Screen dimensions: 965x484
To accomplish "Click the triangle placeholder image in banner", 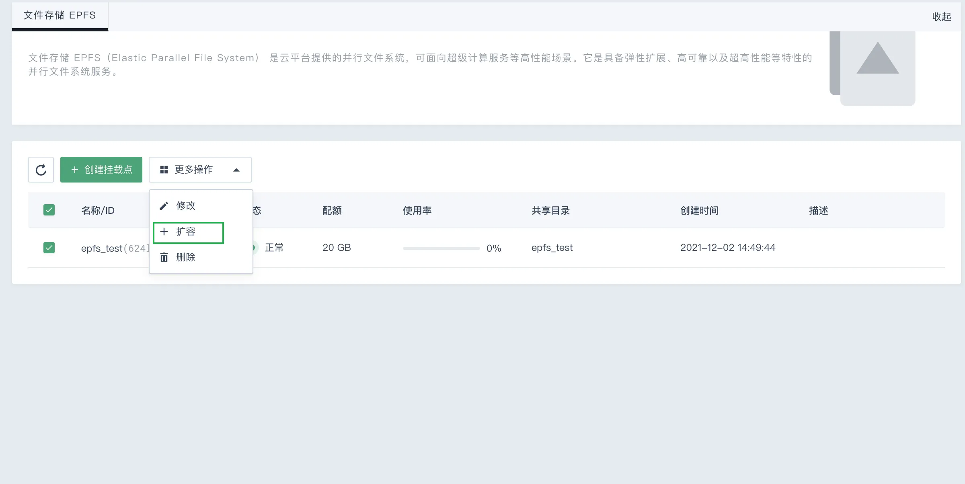I will tap(873, 68).
